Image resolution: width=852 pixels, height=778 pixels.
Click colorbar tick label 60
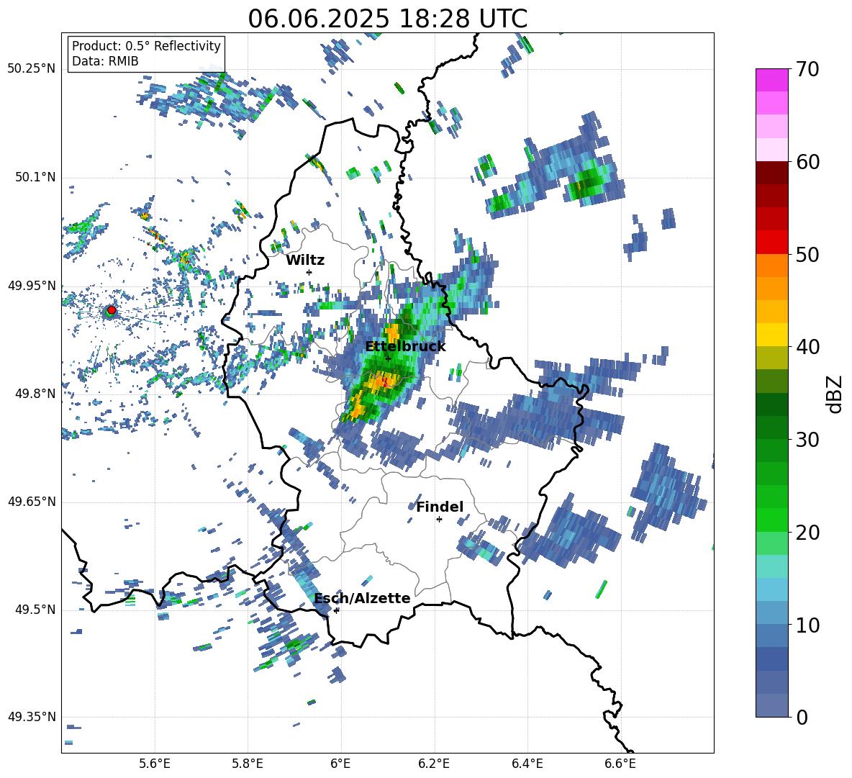[807, 162]
